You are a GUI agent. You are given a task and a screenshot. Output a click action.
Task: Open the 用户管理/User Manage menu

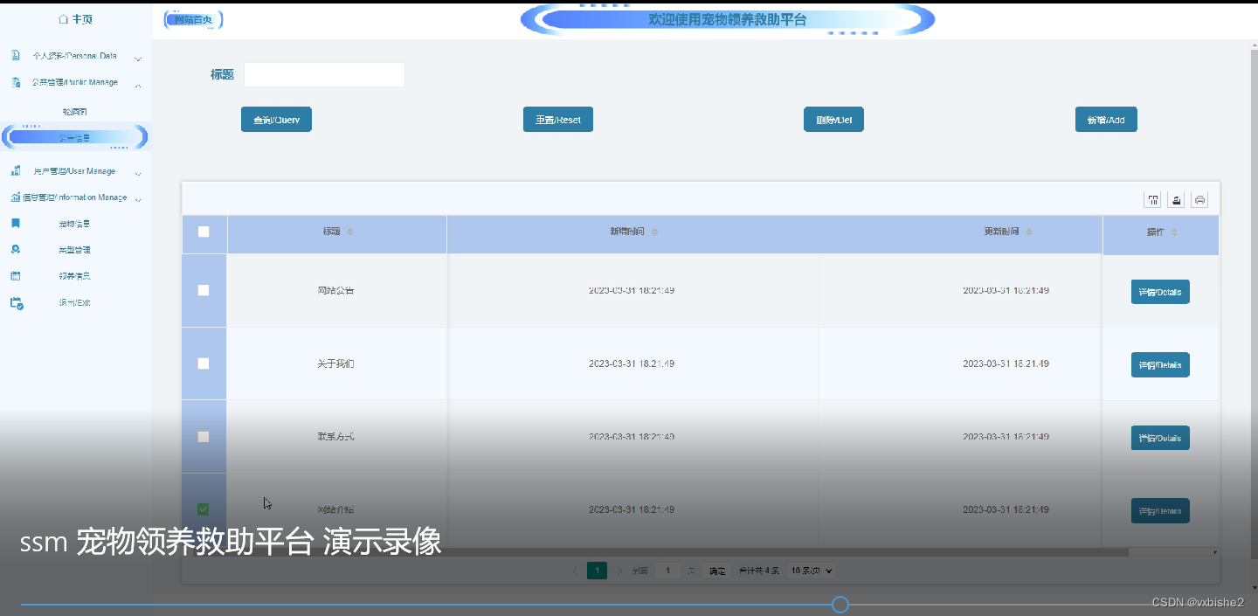click(x=76, y=171)
